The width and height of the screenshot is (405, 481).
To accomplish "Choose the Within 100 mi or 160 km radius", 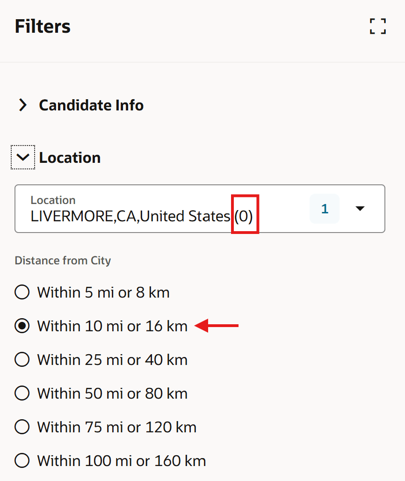I will point(22,460).
